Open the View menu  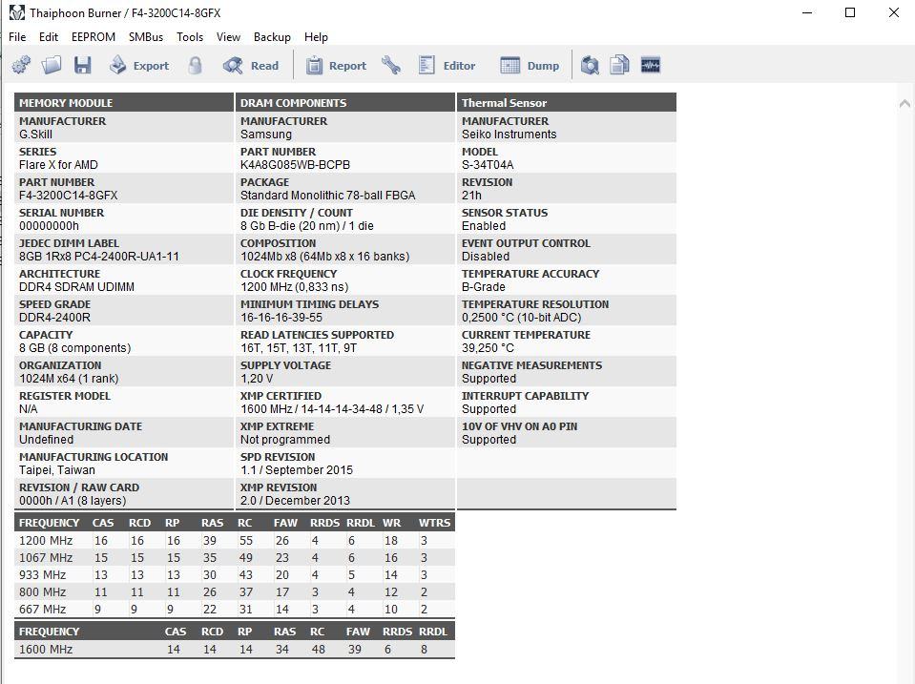(228, 37)
